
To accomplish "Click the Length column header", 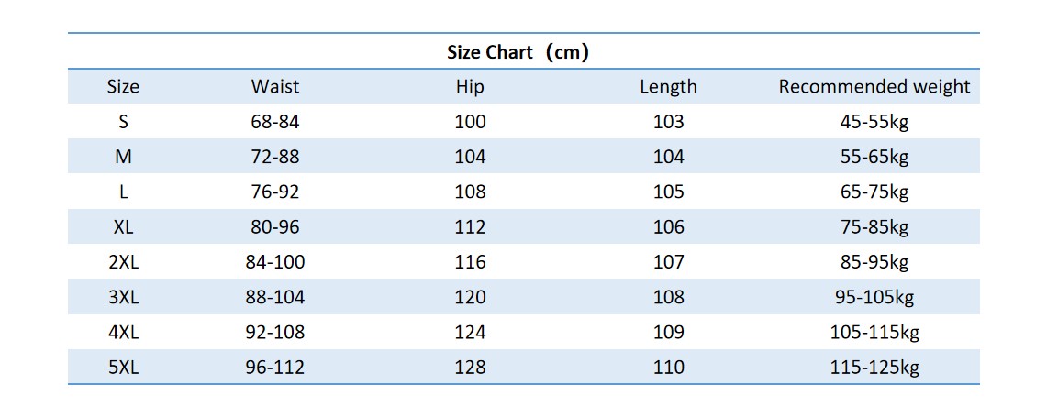I will pyautogui.click(x=668, y=87).
